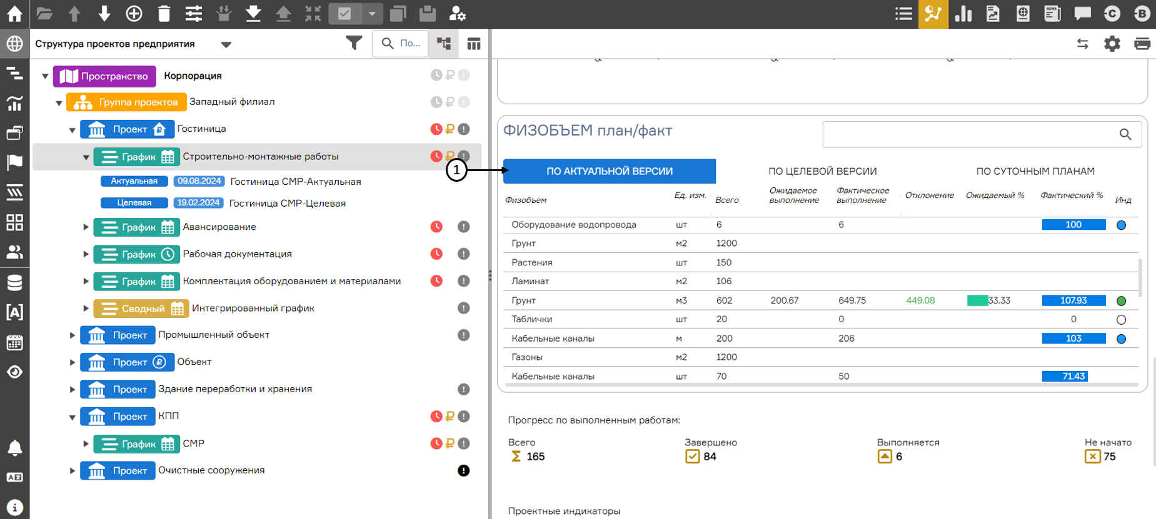Image resolution: width=1156 pixels, height=519 pixels.
Task: Open the news document icon
Action: pos(1053,13)
